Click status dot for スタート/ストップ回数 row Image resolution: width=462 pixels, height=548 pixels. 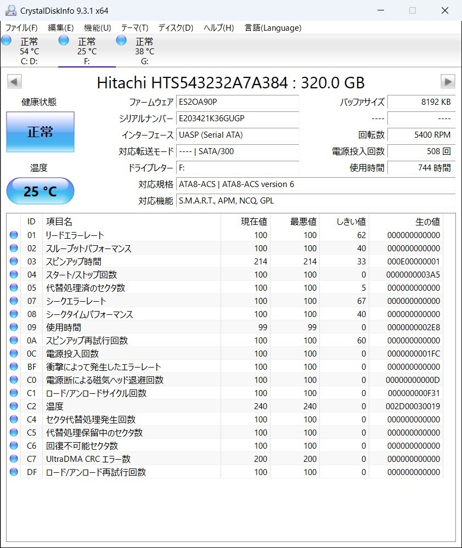pos(14,274)
